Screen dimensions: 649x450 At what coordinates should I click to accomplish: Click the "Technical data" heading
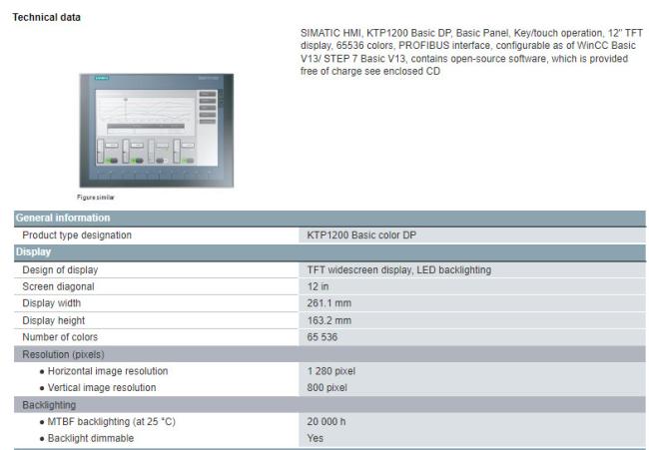[x=47, y=17]
